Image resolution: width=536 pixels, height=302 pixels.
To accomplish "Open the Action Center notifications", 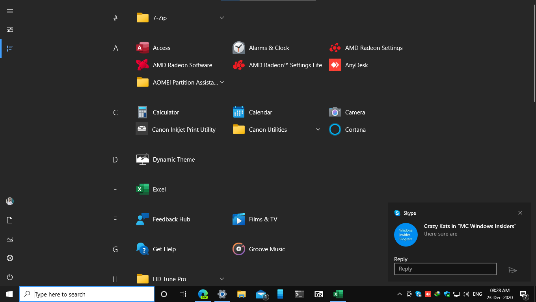I will (x=524, y=294).
